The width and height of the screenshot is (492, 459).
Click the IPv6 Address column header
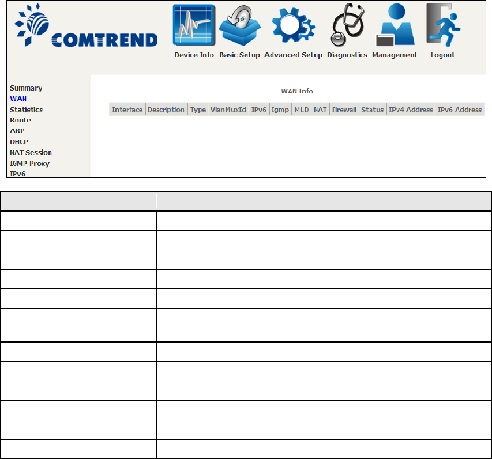(460, 110)
